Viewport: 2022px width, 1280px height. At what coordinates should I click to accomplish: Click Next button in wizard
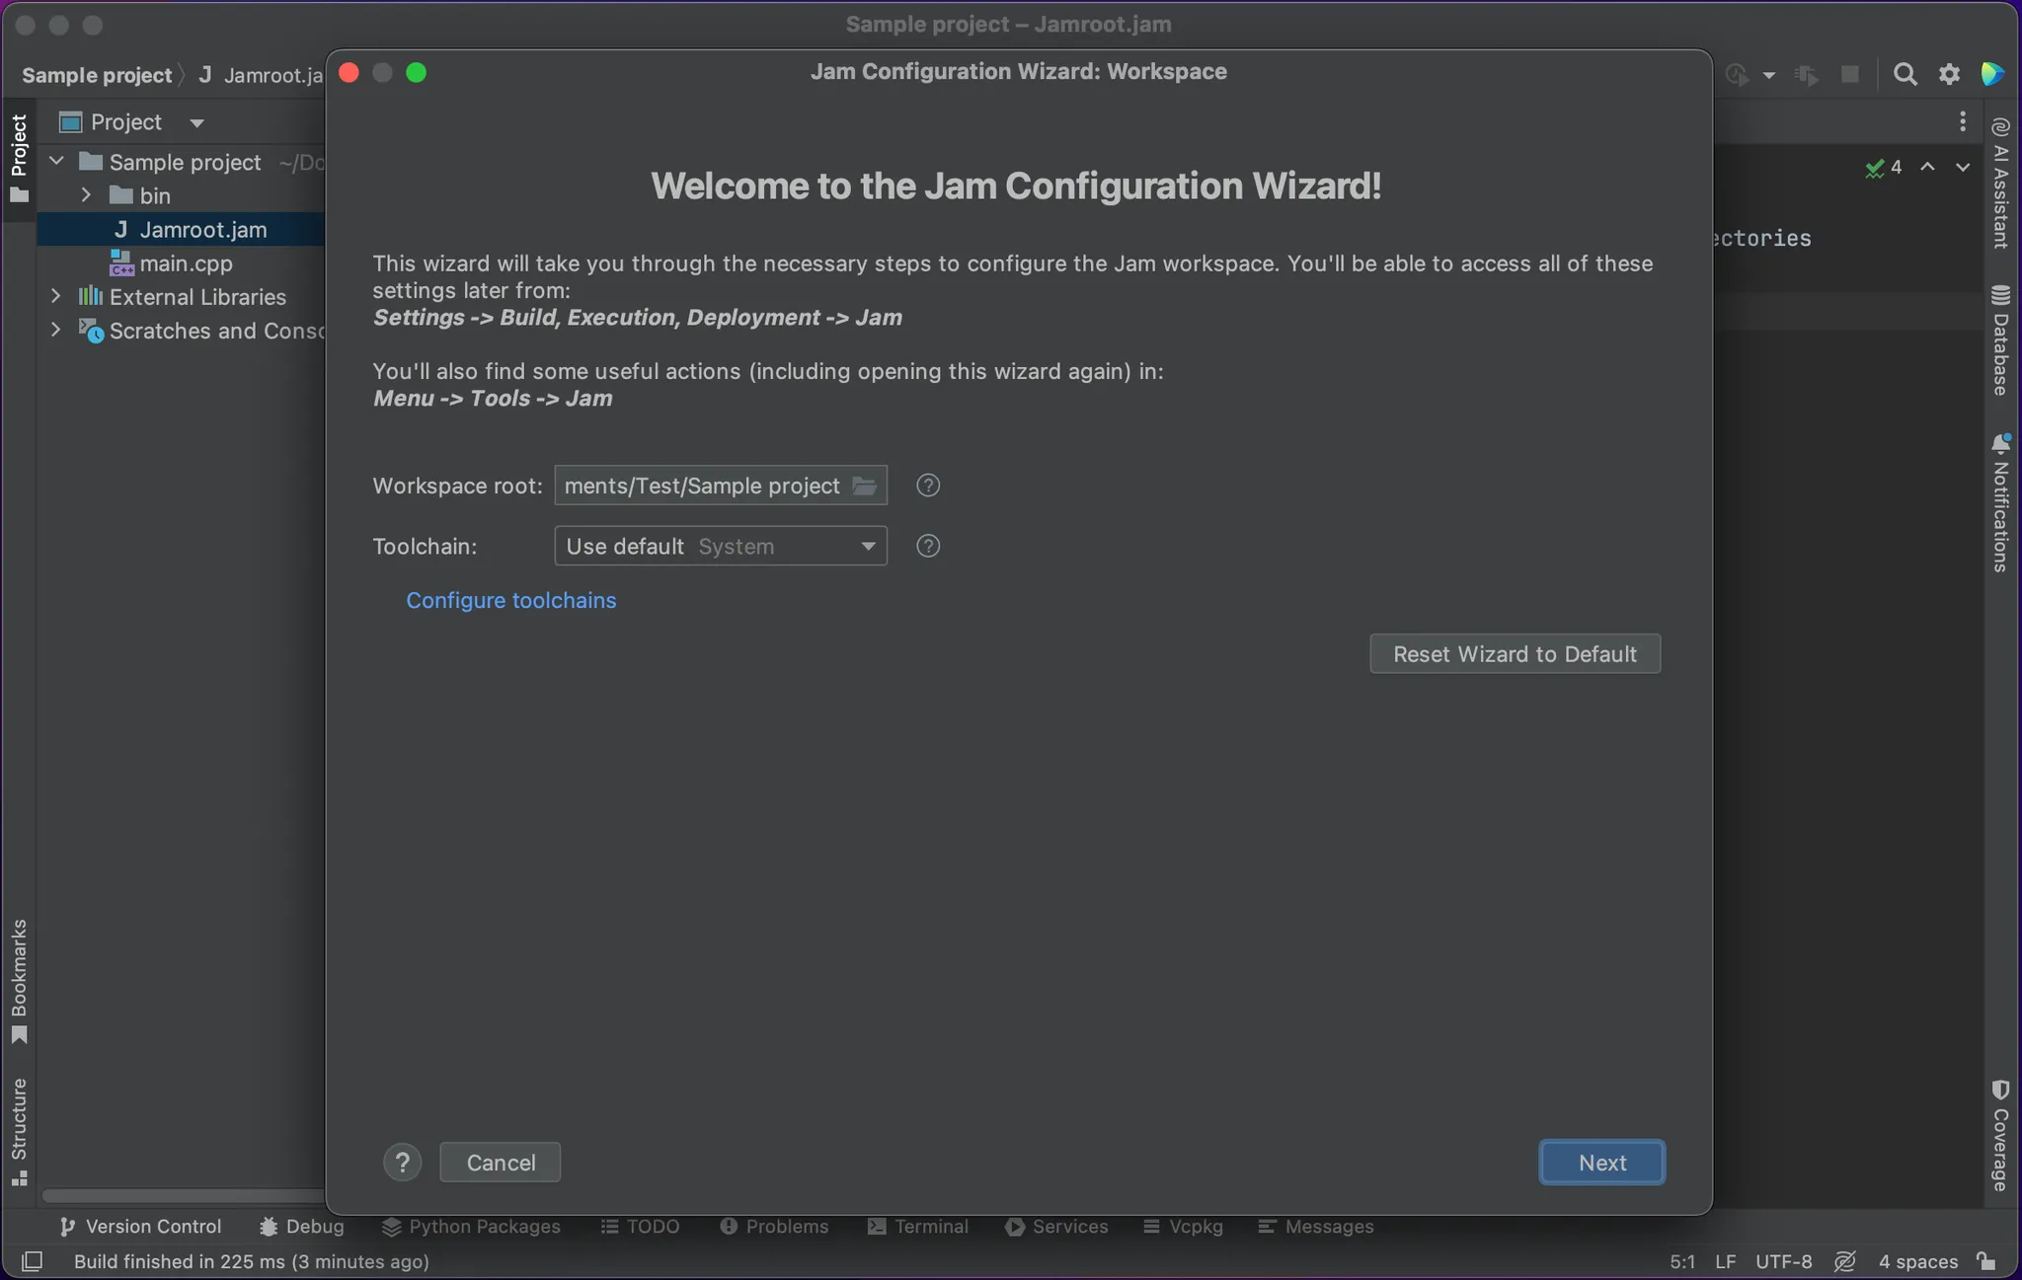tap(1601, 1163)
